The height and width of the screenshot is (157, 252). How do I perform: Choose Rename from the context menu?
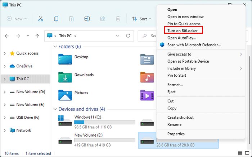(174, 124)
